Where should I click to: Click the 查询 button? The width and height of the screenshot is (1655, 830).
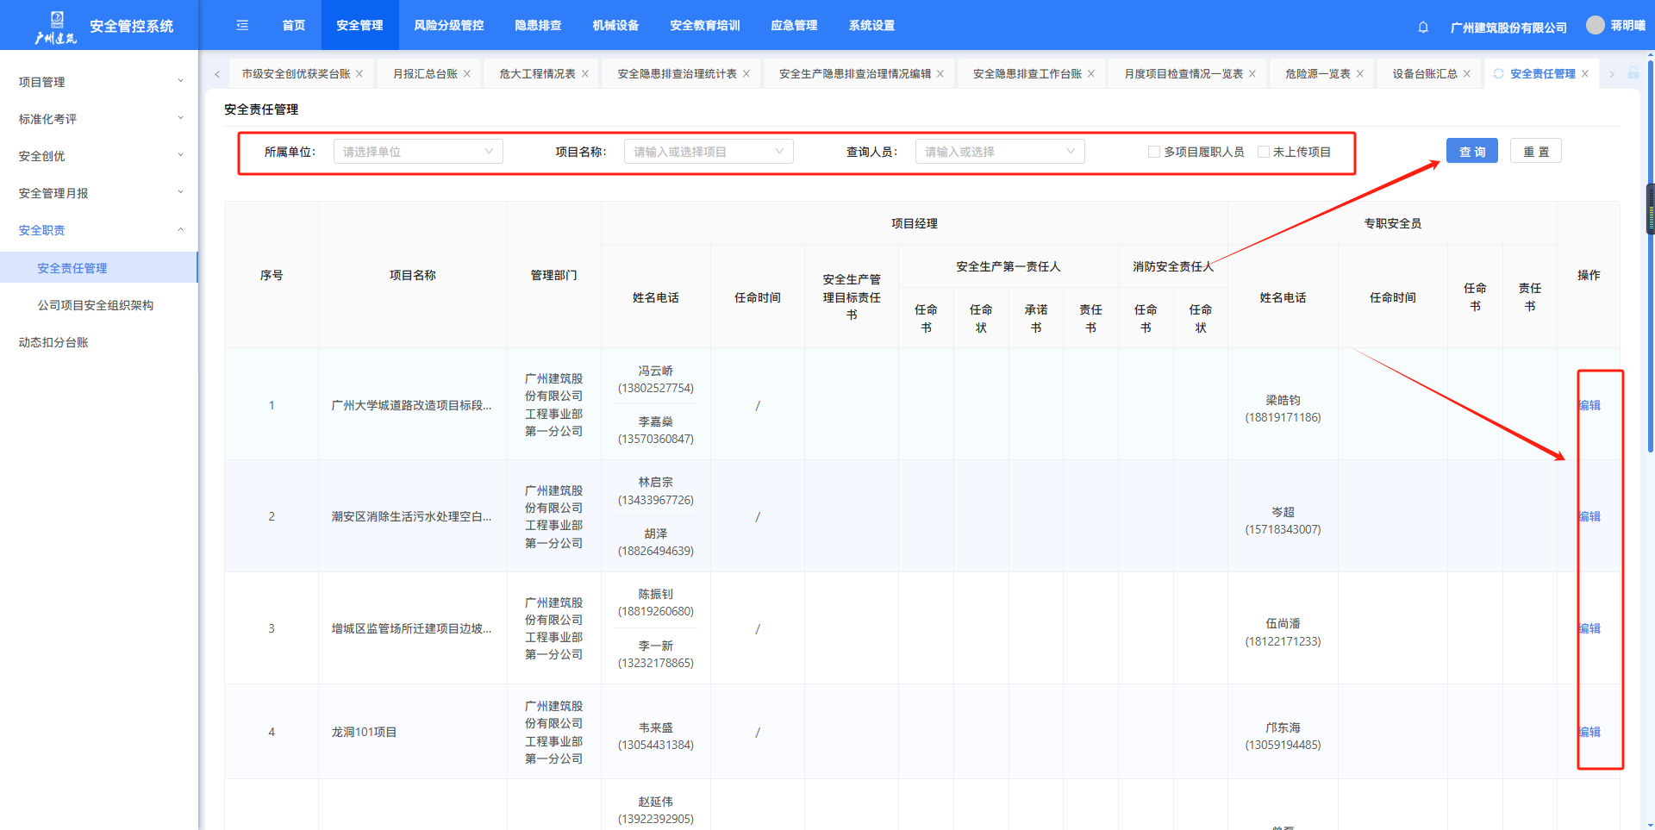point(1471,152)
